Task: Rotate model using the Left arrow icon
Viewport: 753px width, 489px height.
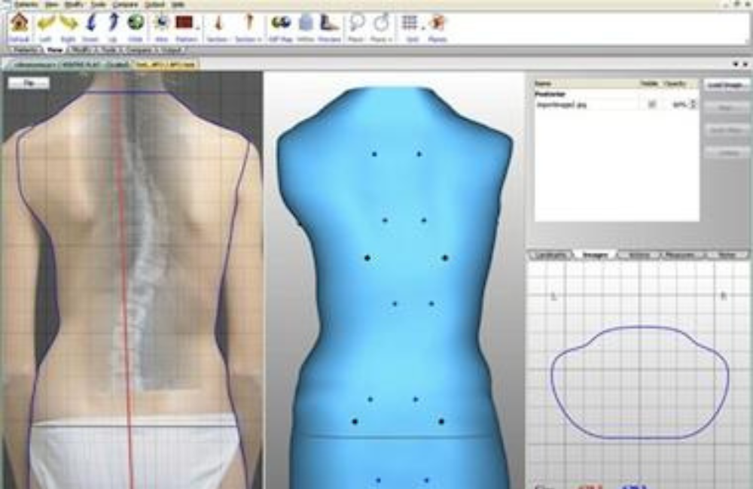Action: click(x=47, y=23)
